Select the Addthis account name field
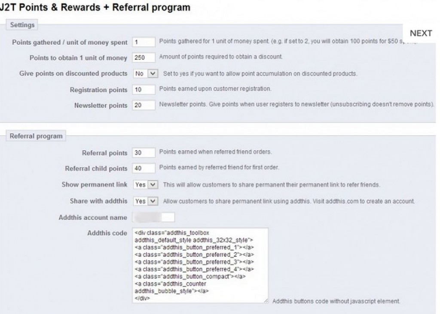This screenshot has width=440, height=314. (x=153, y=217)
